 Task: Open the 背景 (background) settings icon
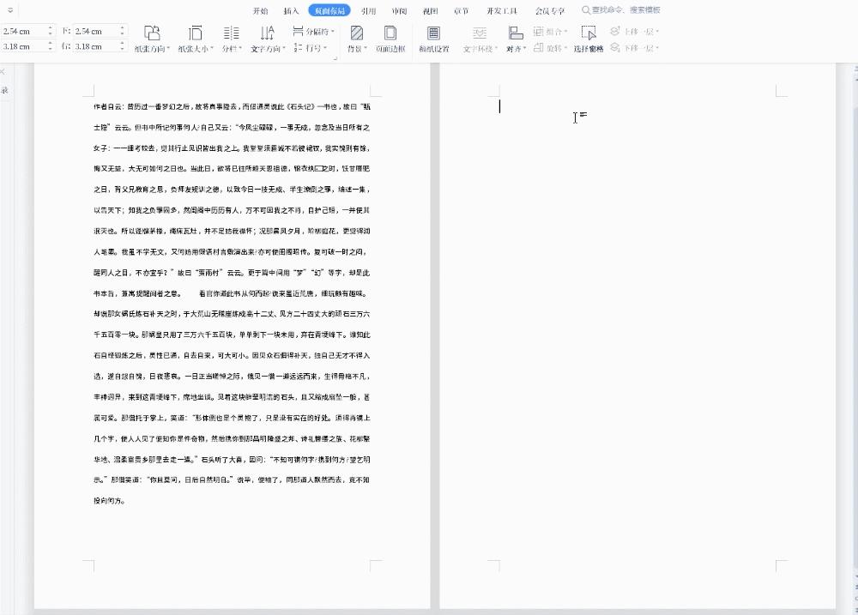click(x=354, y=34)
